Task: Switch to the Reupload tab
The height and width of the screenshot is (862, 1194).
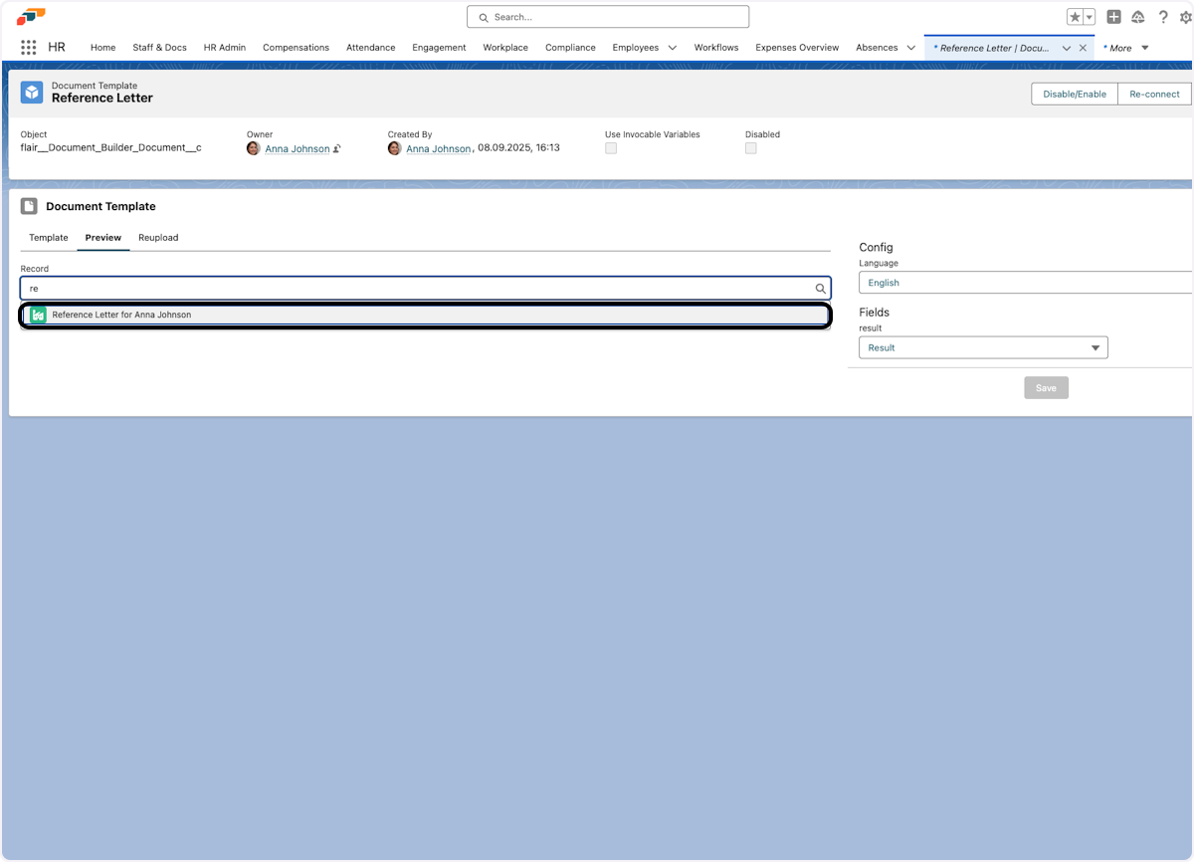Action: pyautogui.click(x=158, y=238)
